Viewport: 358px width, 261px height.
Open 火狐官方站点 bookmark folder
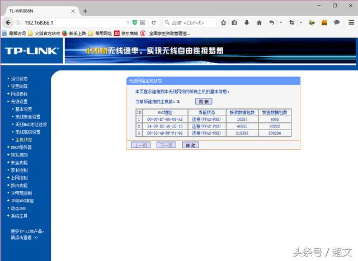(x=44, y=34)
